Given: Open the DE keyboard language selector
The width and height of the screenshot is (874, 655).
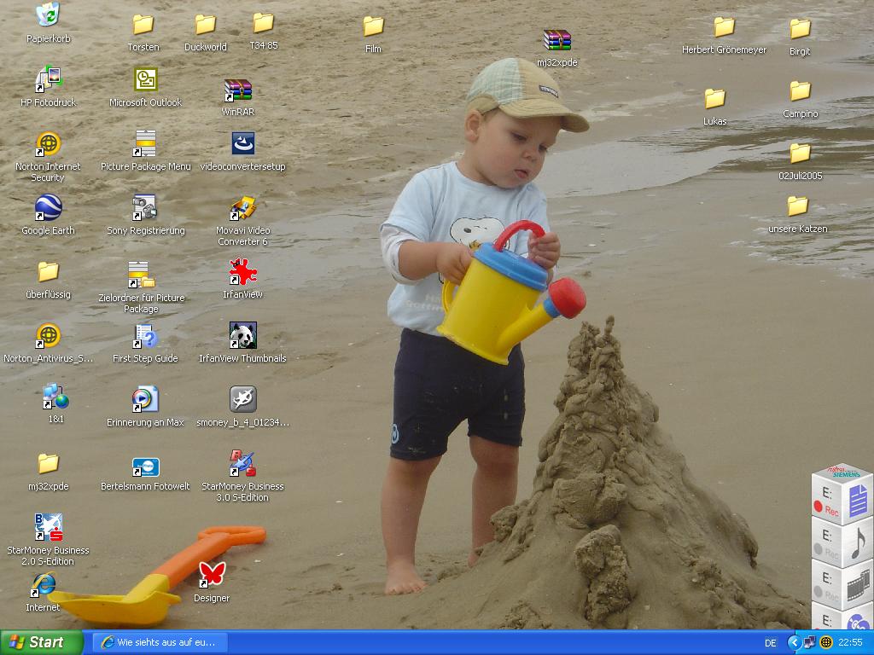Looking at the screenshot, I should point(771,643).
